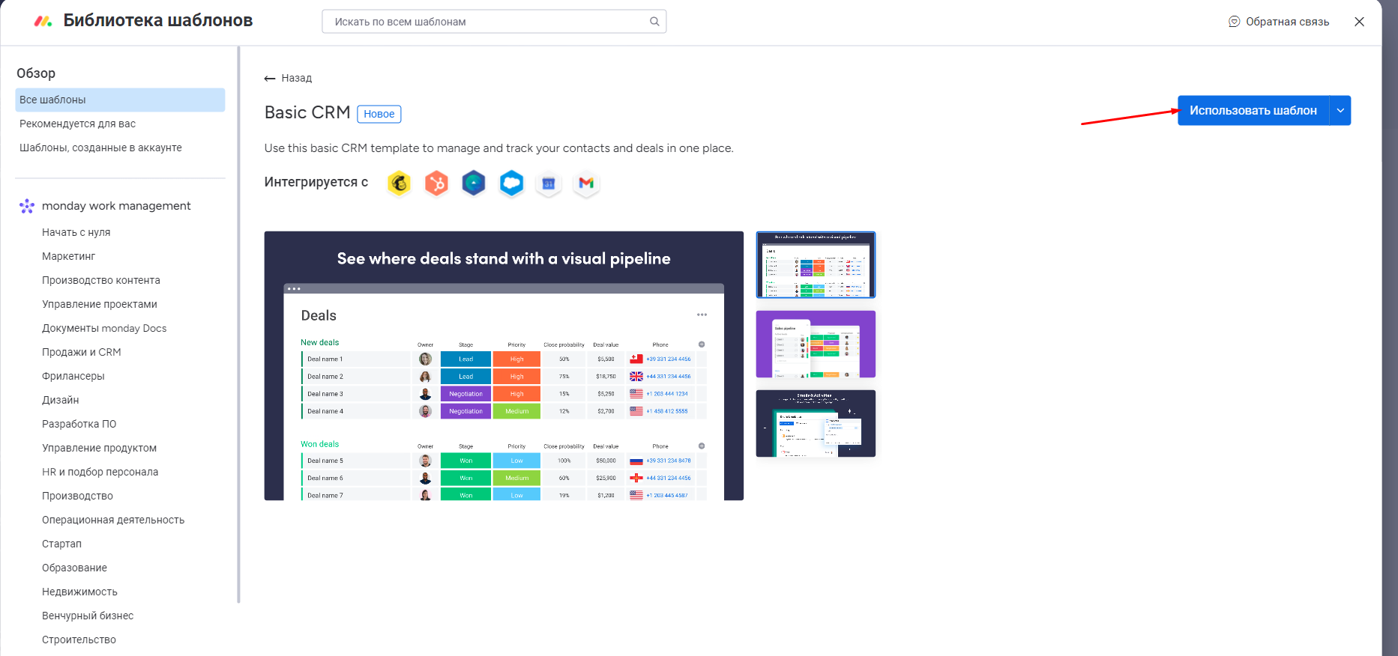Open Рекомендуется для вас section
The height and width of the screenshot is (656, 1398).
[78, 124]
